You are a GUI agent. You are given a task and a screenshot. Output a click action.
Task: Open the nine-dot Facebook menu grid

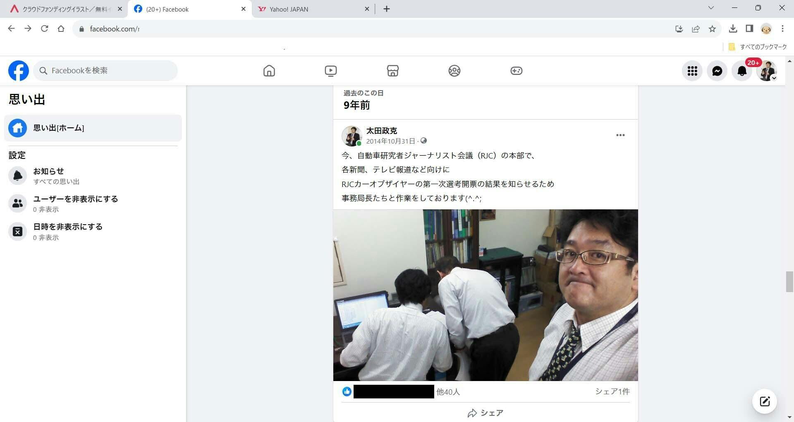click(x=692, y=71)
